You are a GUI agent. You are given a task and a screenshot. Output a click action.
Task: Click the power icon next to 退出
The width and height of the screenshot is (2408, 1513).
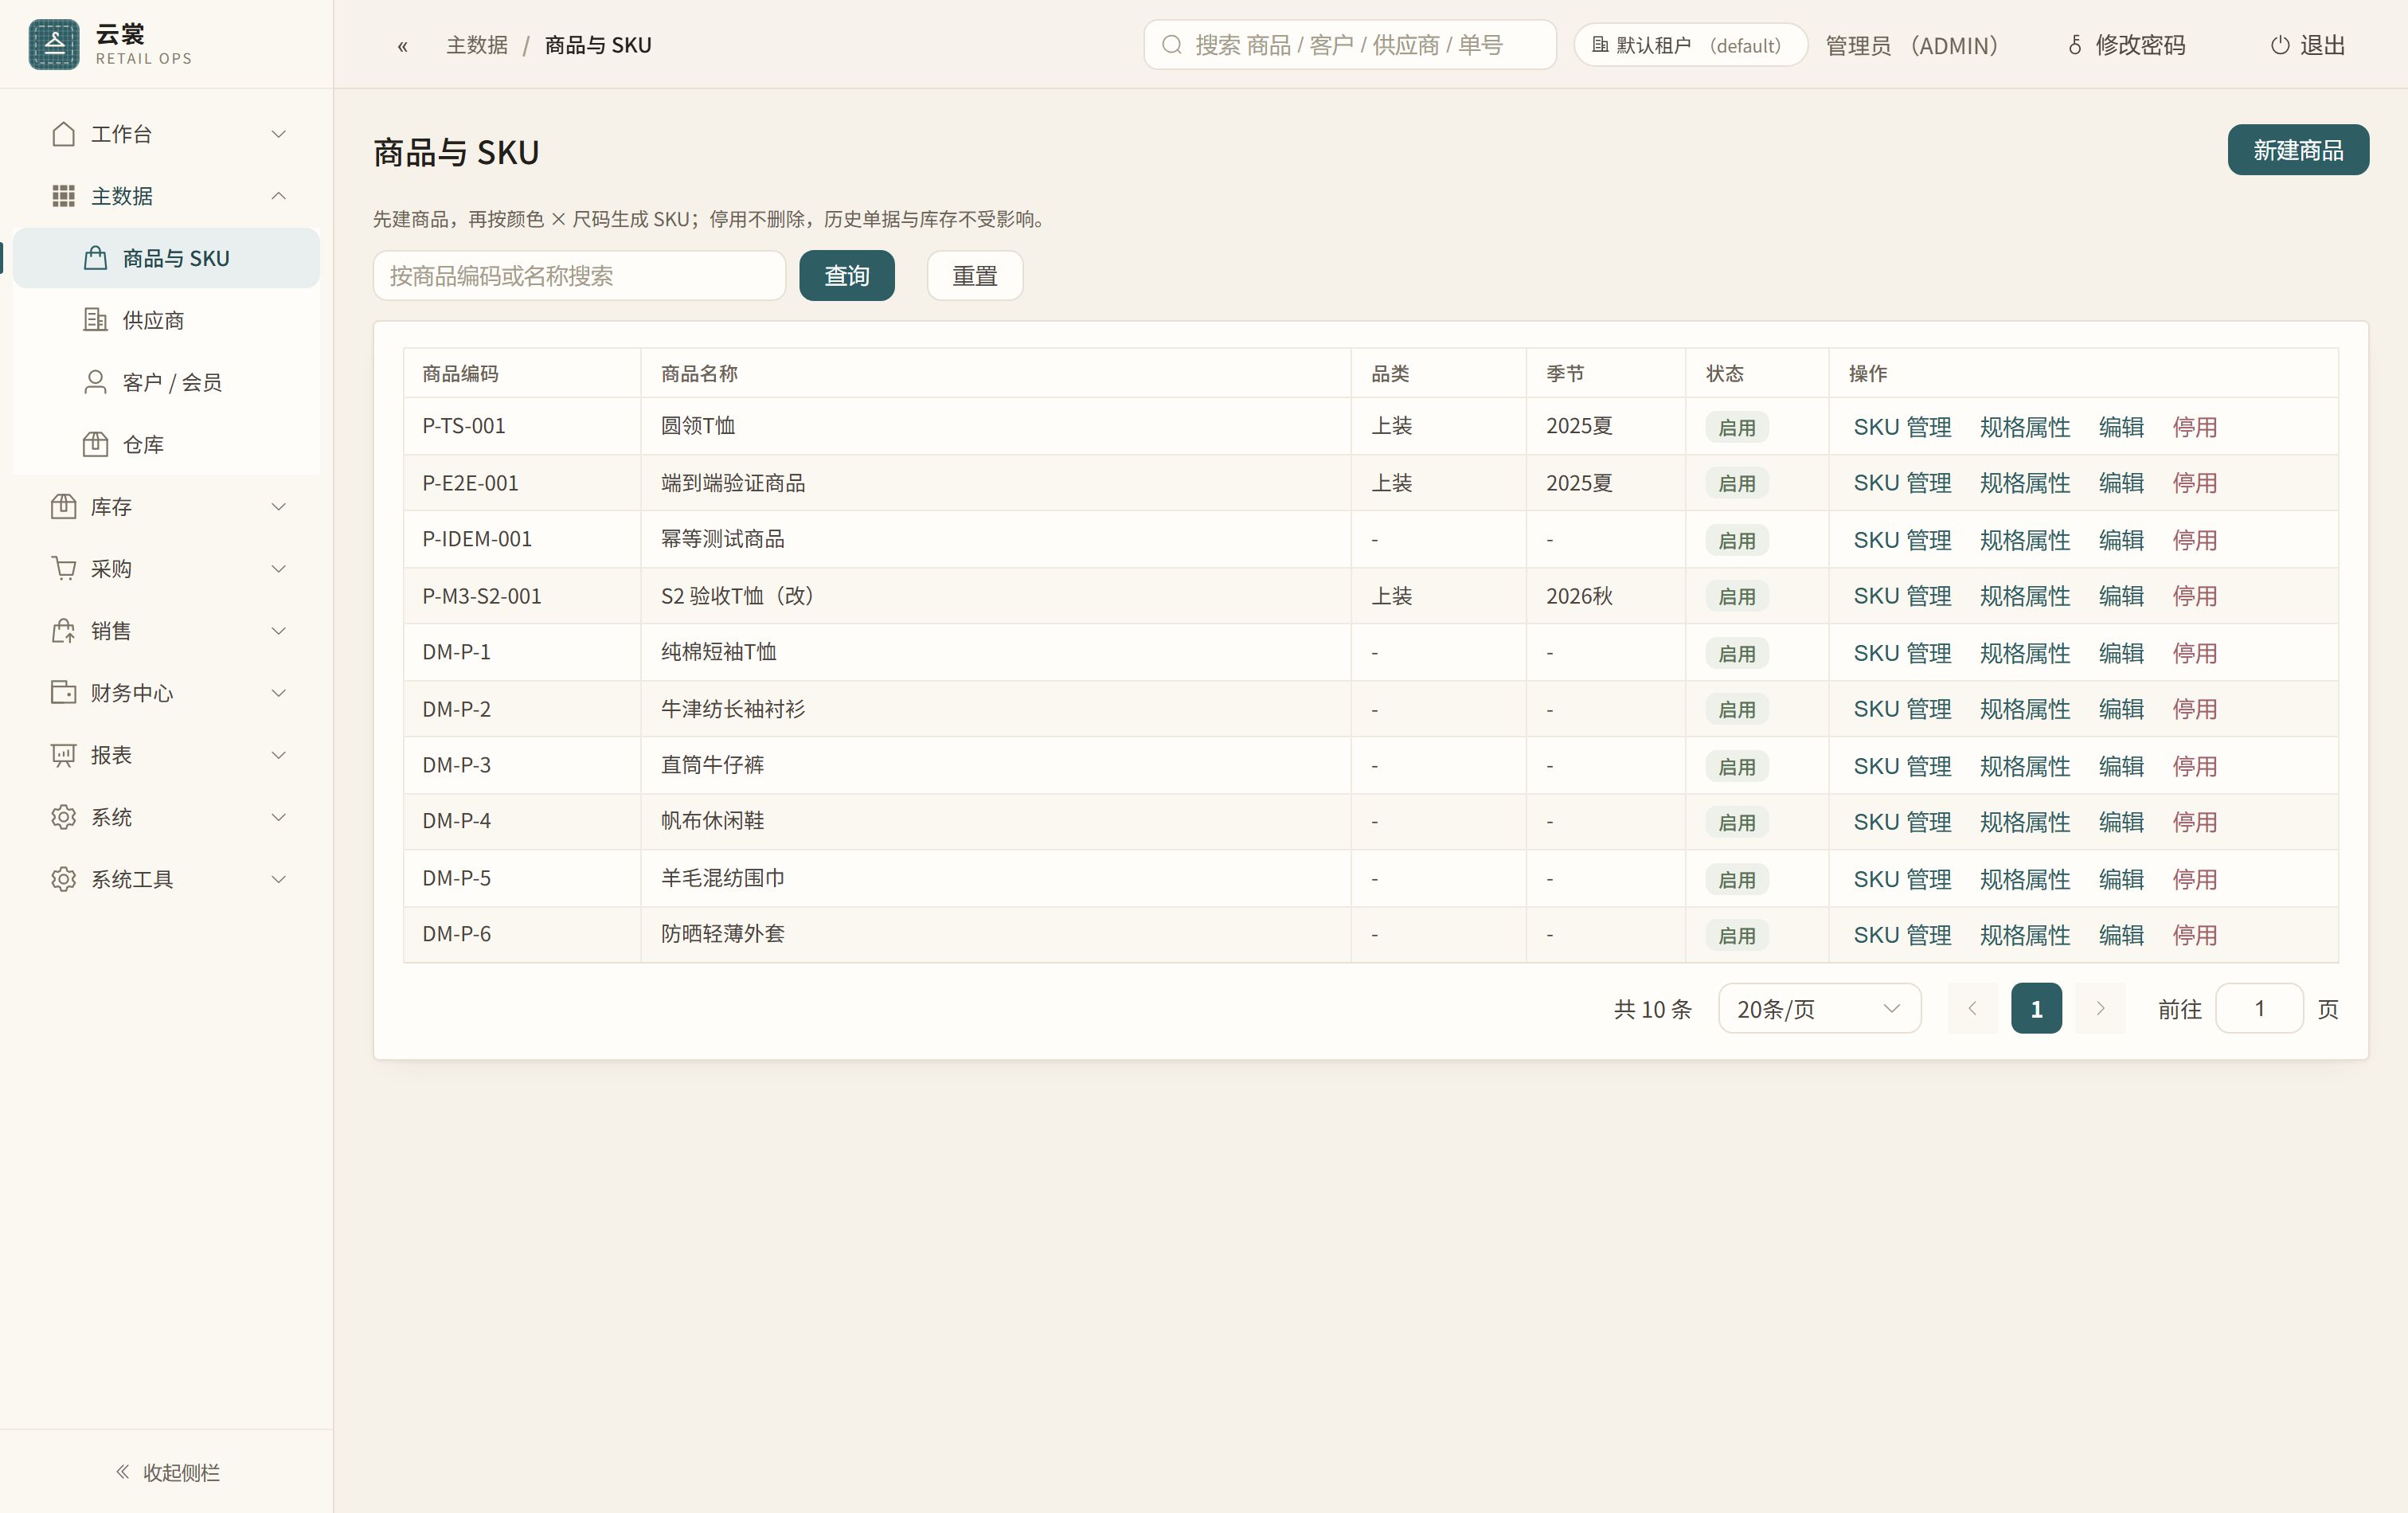(x=2280, y=45)
